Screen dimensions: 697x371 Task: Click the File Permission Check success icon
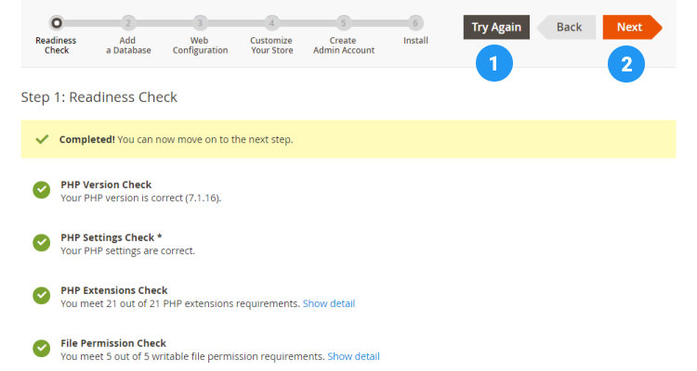42,349
